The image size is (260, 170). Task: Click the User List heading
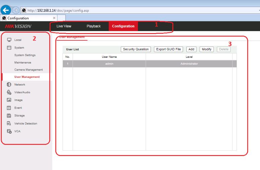pyautogui.click(x=73, y=49)
